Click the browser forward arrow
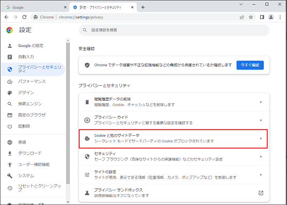 (x=16, y=17)
